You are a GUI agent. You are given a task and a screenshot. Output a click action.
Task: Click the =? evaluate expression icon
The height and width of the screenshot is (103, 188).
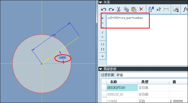pyautogui.click(x=158, y=9)
